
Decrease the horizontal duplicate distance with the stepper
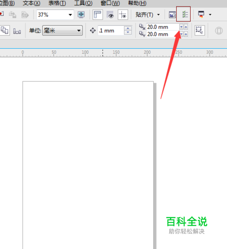[x=182, y=27]
